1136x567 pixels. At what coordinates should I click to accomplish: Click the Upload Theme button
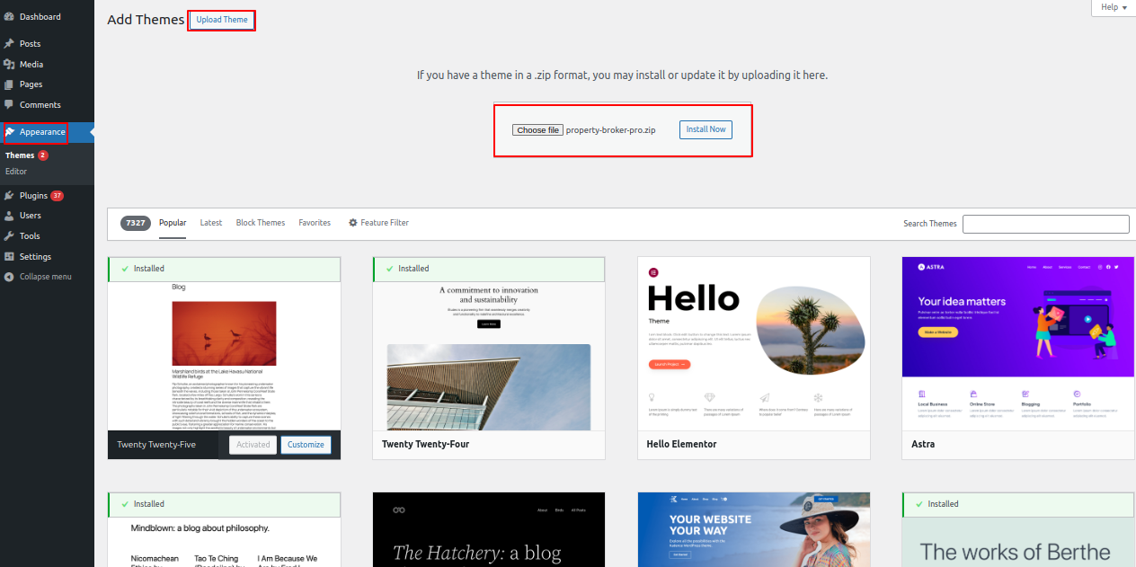click(222, 20)
